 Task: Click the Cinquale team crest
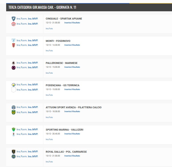[x=14, y=19]
